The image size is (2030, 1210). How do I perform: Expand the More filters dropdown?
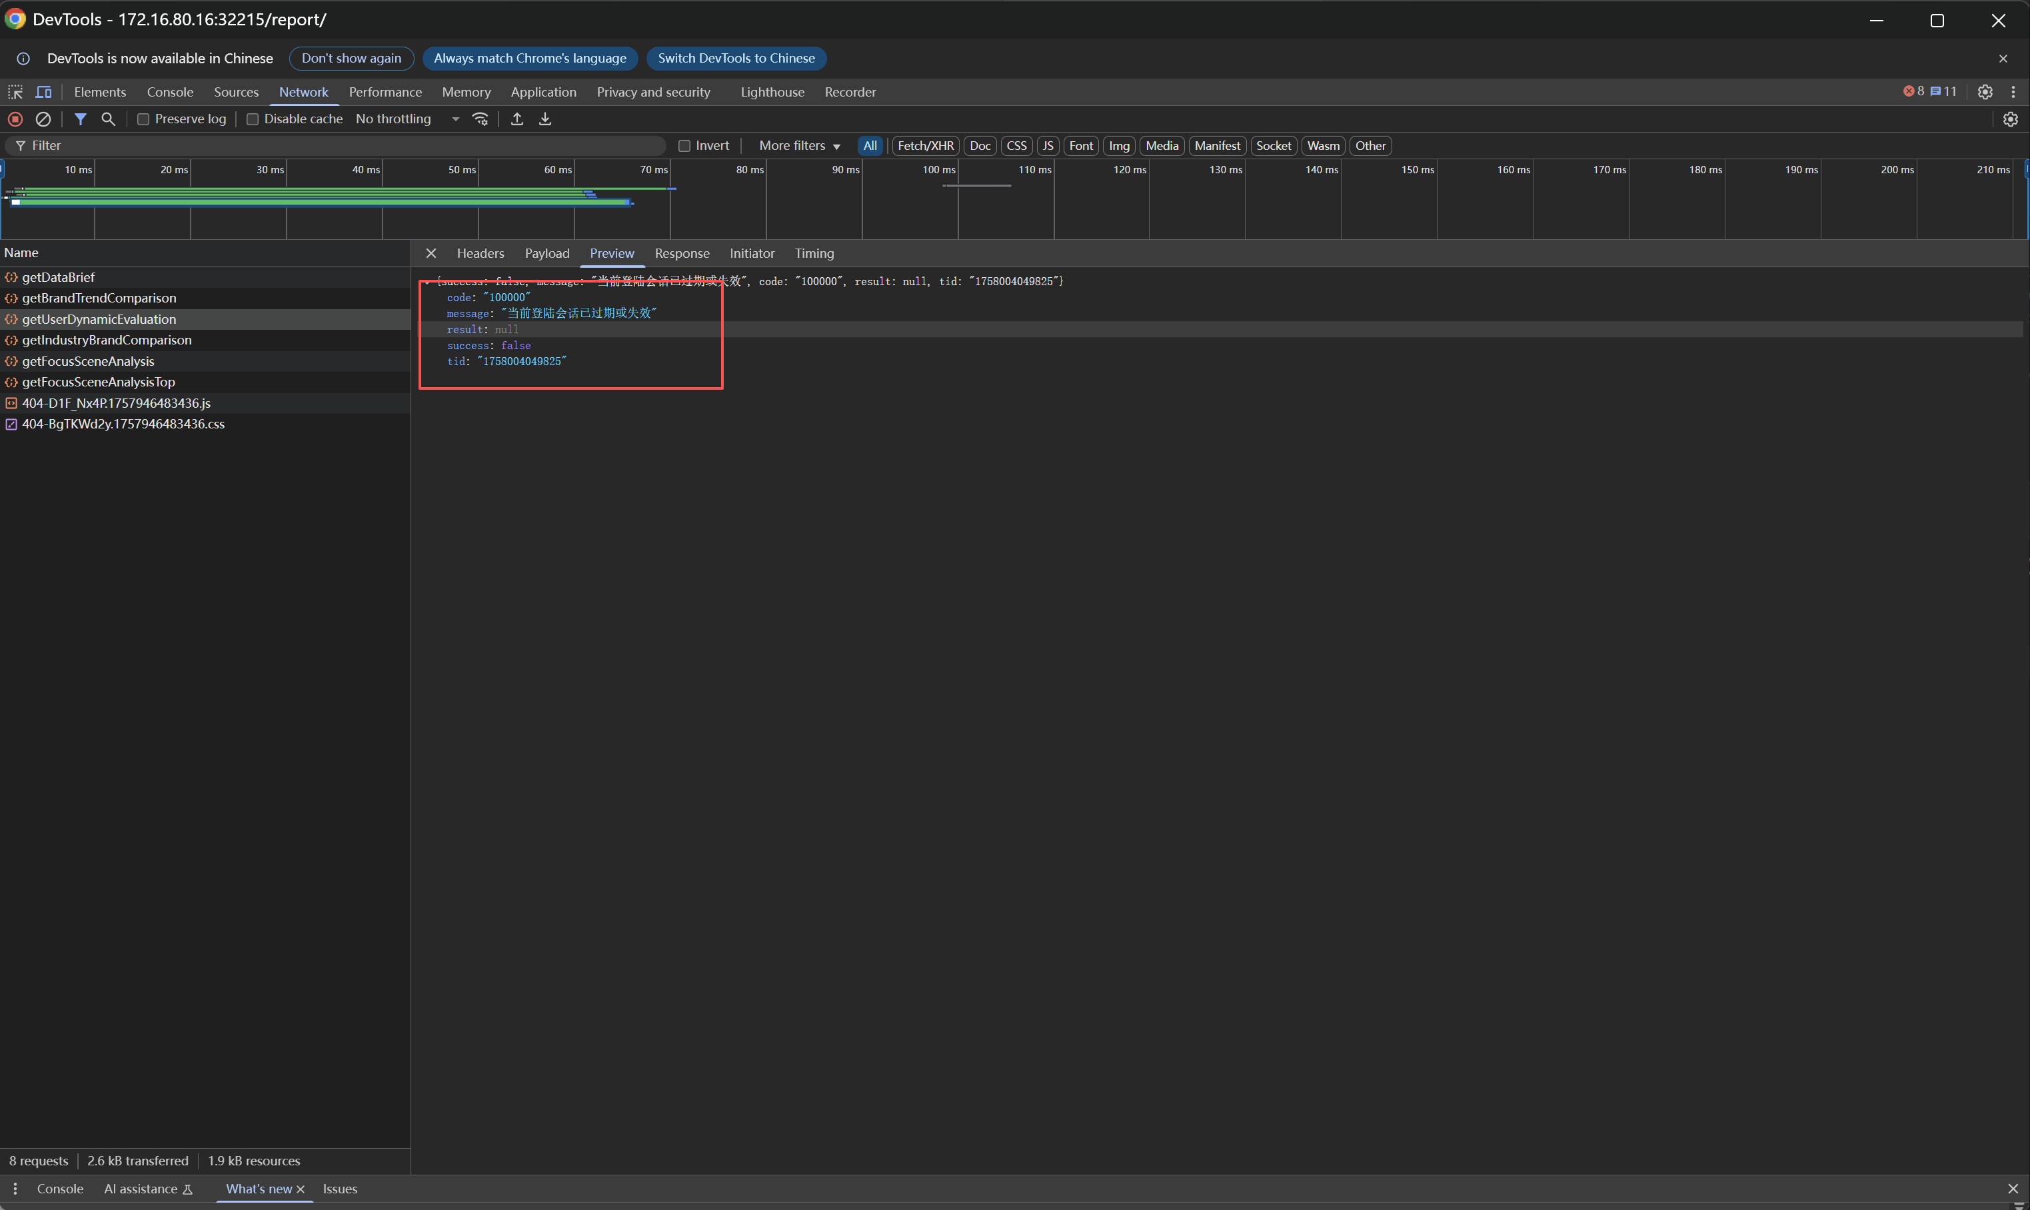799,146
